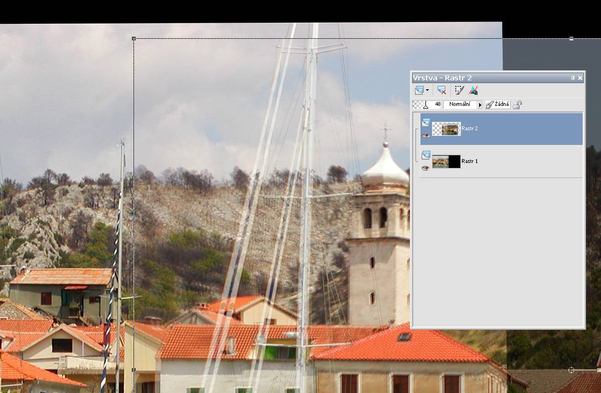The image size is (601, 393).
Task: Click the Edit Selection icon
Action: 459,90
